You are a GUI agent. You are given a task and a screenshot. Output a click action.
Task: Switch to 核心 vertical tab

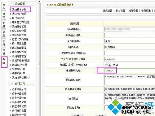4,6
